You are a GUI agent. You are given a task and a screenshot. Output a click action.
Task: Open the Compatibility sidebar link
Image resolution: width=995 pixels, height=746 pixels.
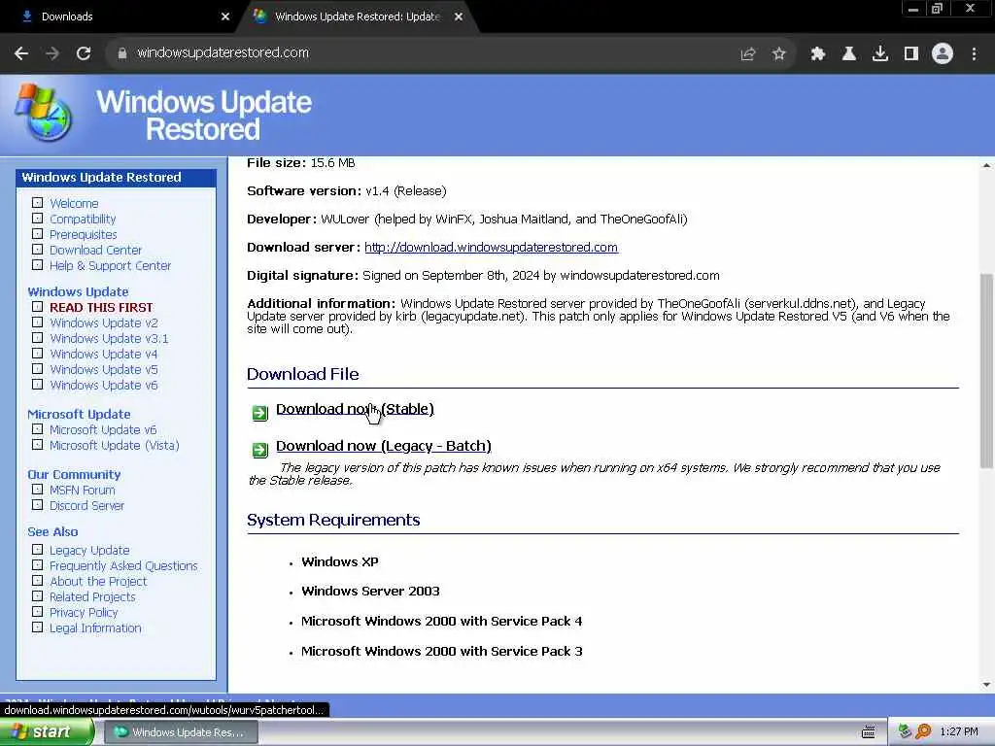tap(84, 219)
